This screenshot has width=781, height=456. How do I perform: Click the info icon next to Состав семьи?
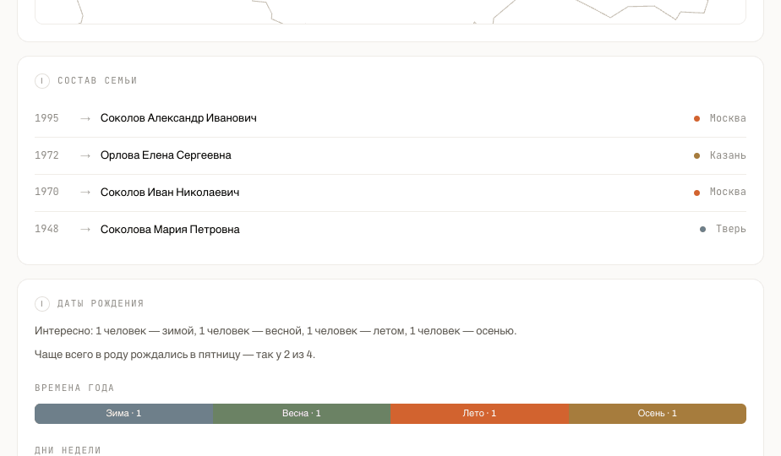pyautogui.click(x=42, y=81)
